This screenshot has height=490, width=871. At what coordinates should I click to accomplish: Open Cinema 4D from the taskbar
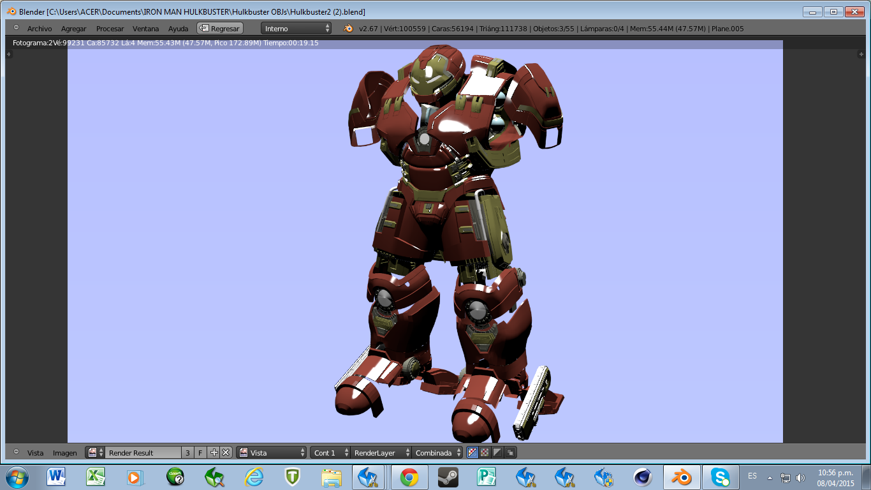(x=642, y=477)
